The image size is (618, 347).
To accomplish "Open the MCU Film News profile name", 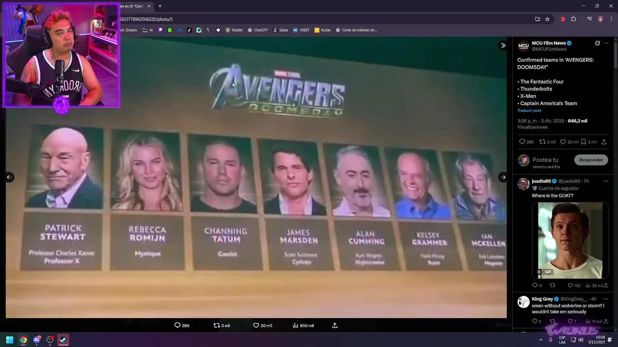I will click(549, 43).
